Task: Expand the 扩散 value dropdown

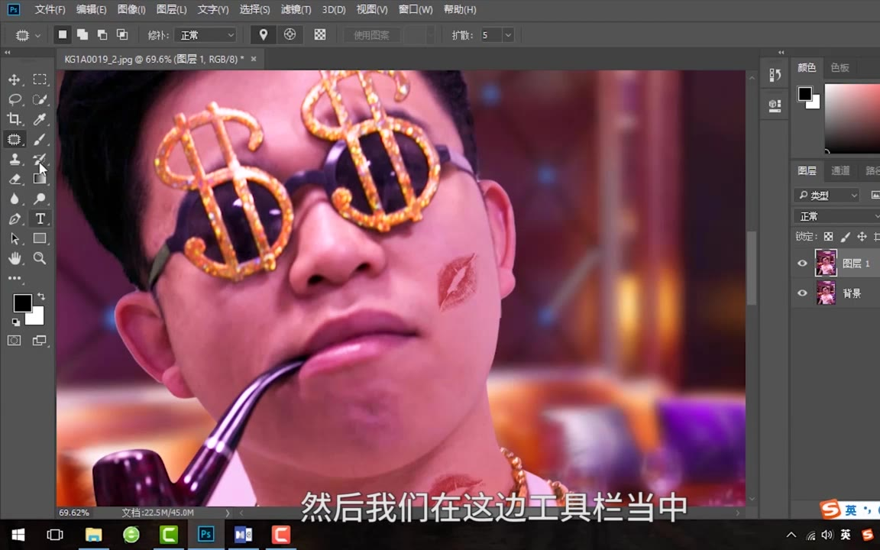Action: (508, 35)
